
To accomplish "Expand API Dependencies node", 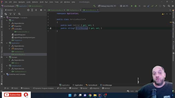I will (9, 23).
